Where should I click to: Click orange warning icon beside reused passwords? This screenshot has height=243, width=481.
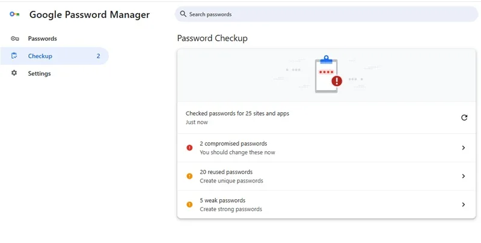tap(189, 176)
